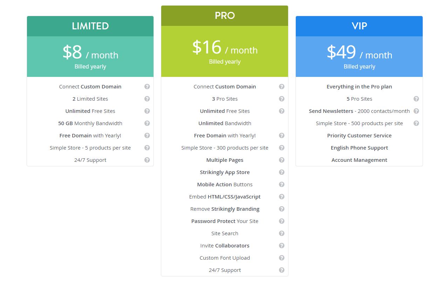
Task: Click Everything in the Pro plan text
Action: click(359, 87)
